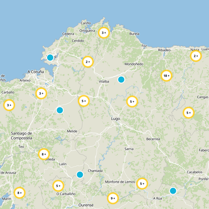Image resolution: width=209 pixels, height=209 pixels.
Task: Click the Foz town label
Action: click(x=144, y=46)
